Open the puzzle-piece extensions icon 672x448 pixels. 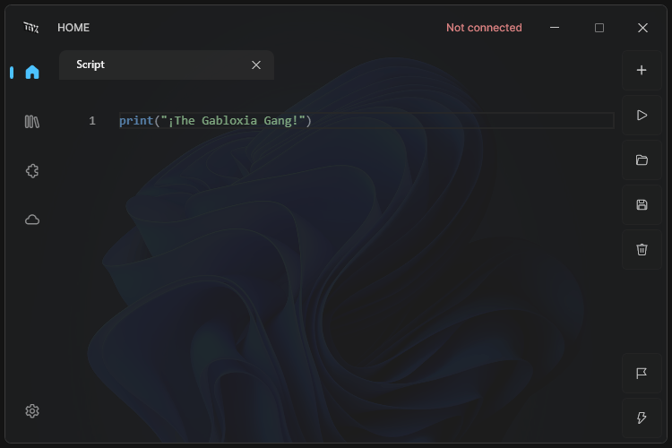pos(32,171)
